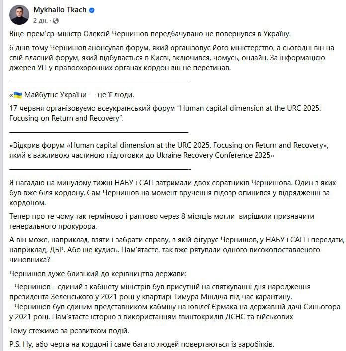Click the Ukrainian flag emoji
Screen dimensions: 346x351
[17, 95]
